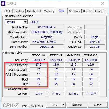The height and width of the screenshot is (109, 109).
Task: Close the window with the X icon
Action: click(103, 4)
